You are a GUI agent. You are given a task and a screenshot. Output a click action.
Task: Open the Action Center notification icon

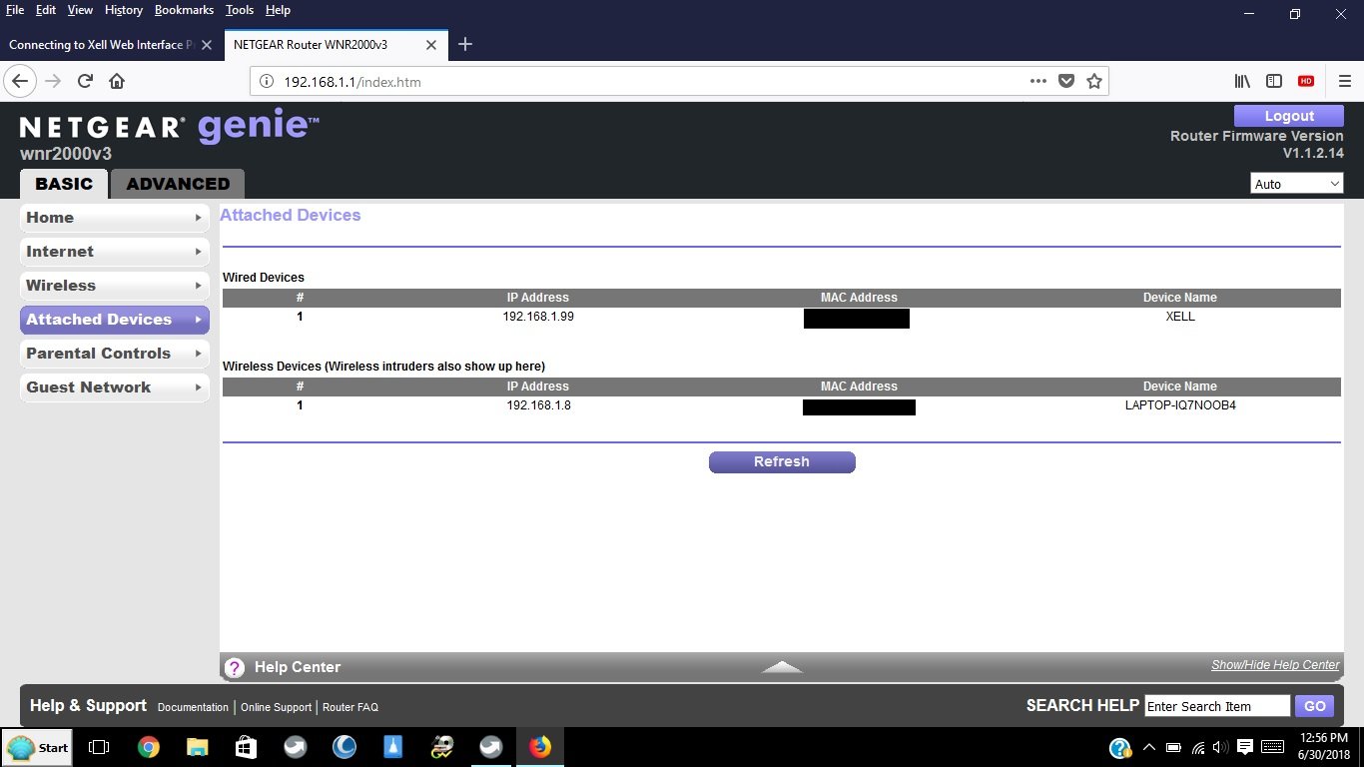point(1245,747)
